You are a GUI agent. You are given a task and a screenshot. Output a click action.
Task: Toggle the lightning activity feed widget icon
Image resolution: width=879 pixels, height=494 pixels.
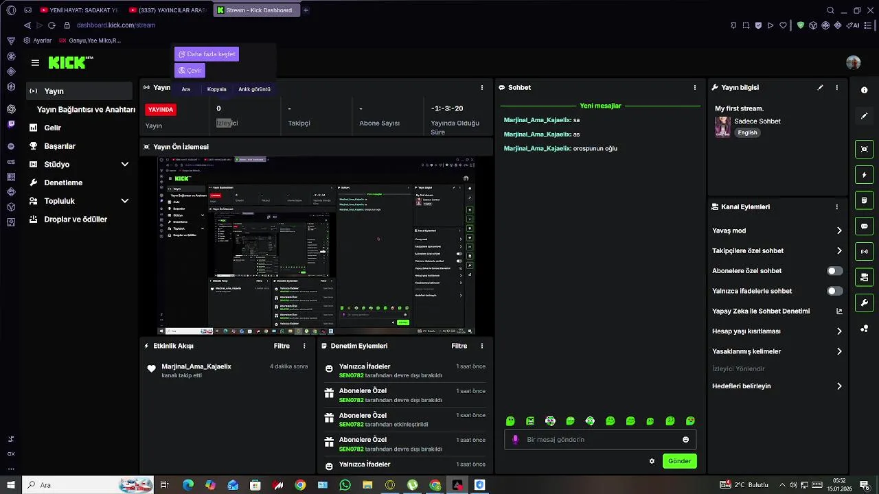[x=864, y=175]
